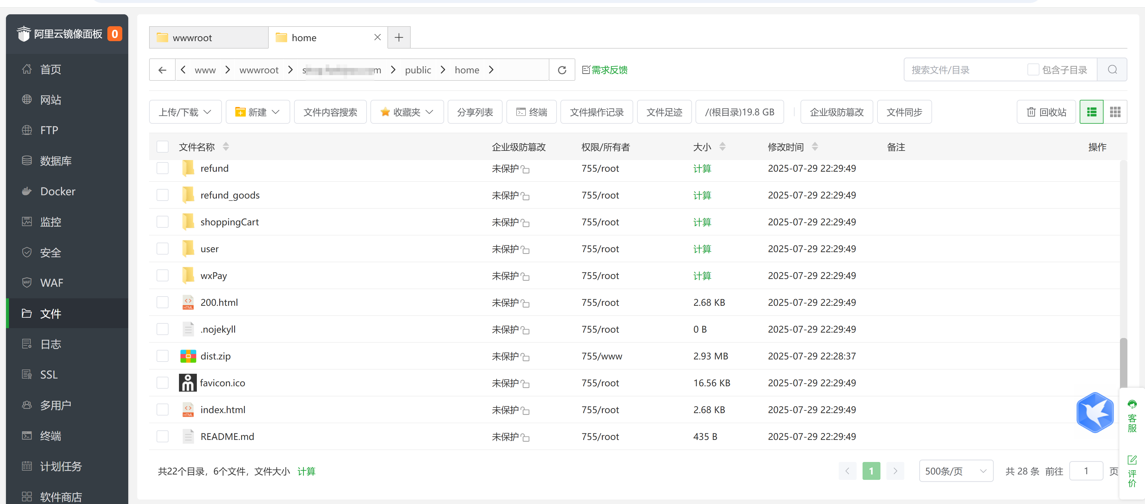Click the public segment in path

pyautogui.click(x=418, y=70)
